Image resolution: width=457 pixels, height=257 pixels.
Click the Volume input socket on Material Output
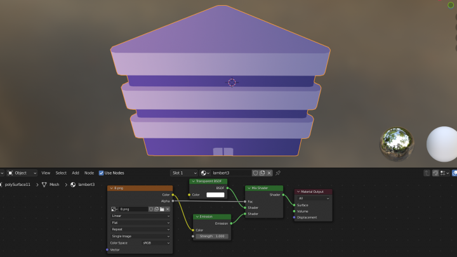click(294, 211)
